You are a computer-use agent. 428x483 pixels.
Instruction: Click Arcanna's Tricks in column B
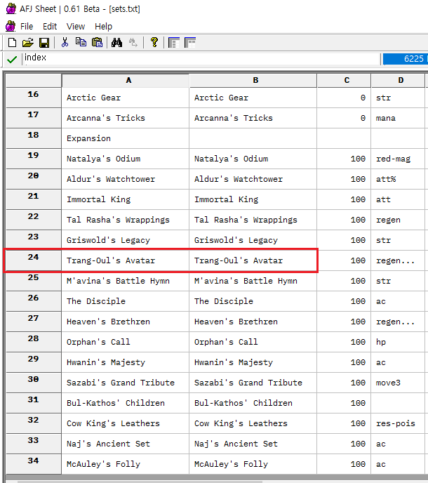pyautogui.click(x=253, y=118)
